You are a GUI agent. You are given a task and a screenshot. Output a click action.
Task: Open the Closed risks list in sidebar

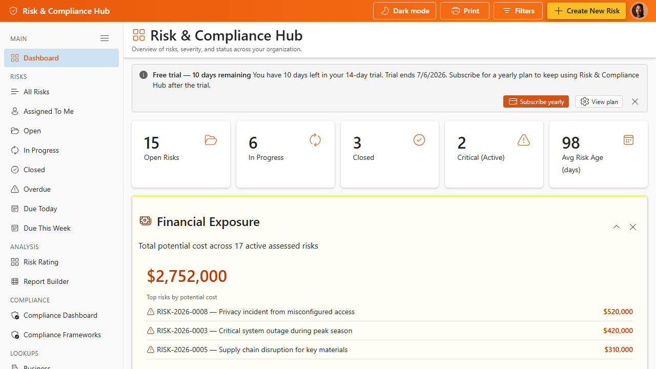(61, 170)
